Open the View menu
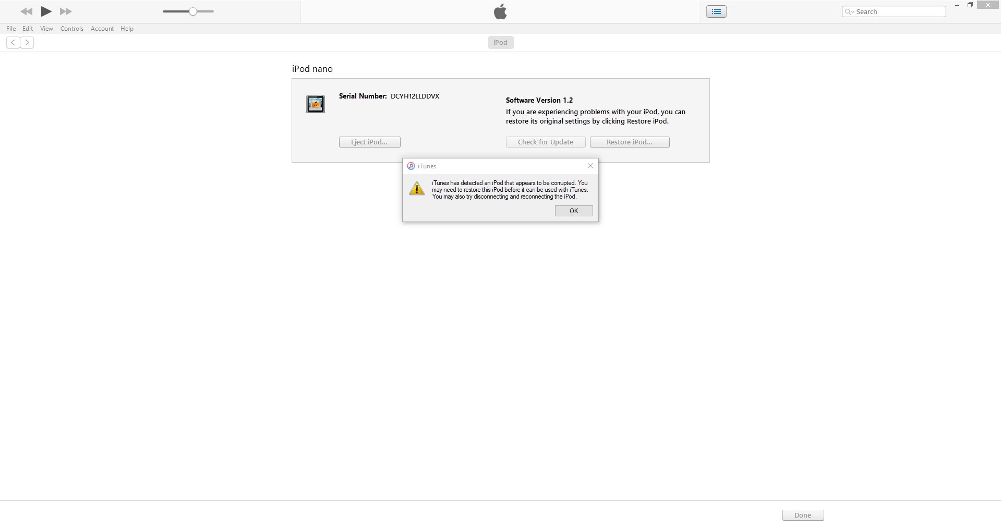 46,29
